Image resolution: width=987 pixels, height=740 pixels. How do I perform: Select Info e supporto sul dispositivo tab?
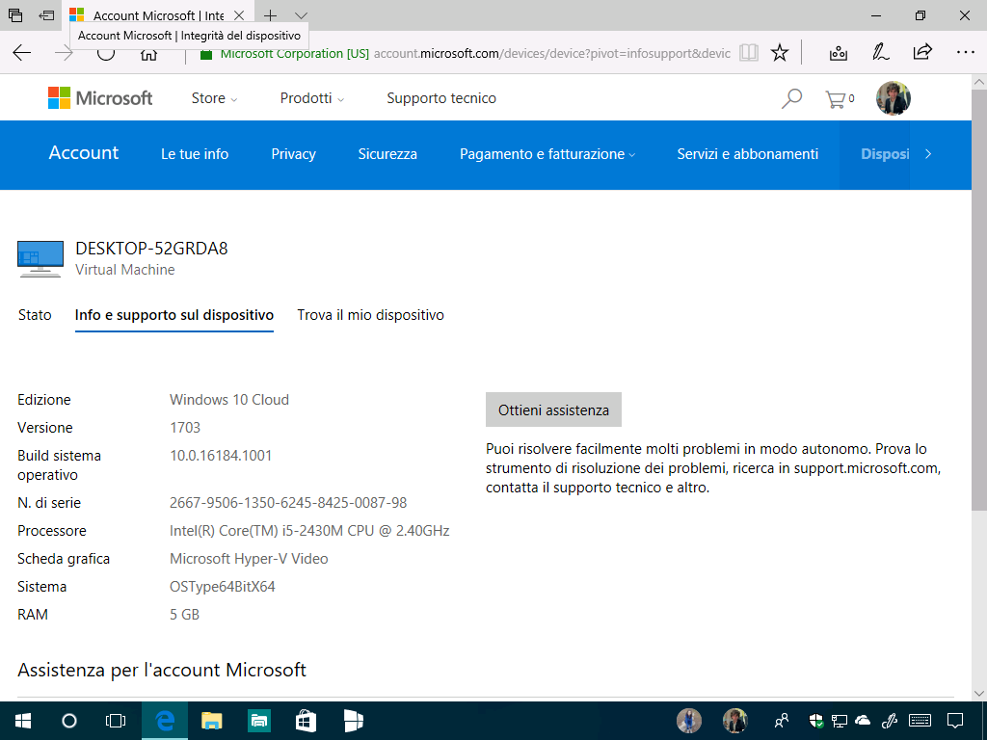[174, 315]
